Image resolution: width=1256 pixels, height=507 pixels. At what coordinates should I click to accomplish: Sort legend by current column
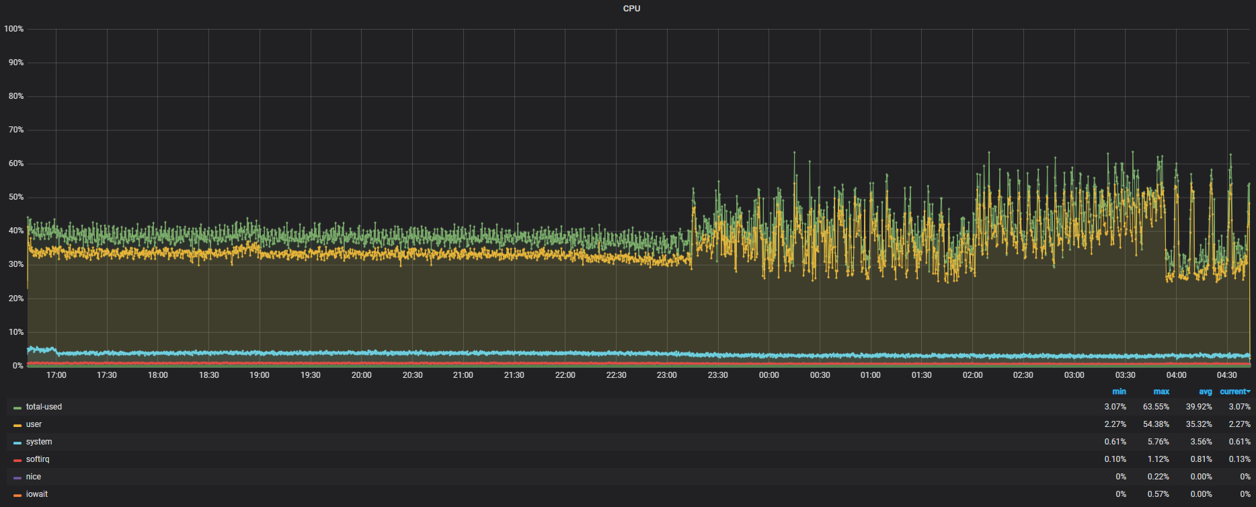click(1234, 391)
